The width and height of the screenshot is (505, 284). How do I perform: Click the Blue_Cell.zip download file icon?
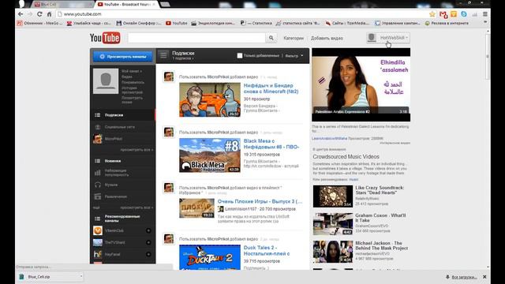(21, 277)
